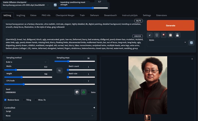Reuse last seed with the recycle icon
The height and width of the screenshot is (121, 198).
click(83, 92)
